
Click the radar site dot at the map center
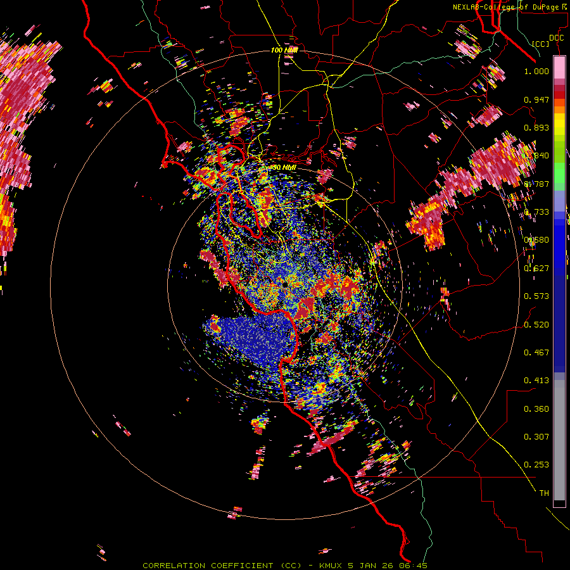pyautogui.click(x=285, y=284)
